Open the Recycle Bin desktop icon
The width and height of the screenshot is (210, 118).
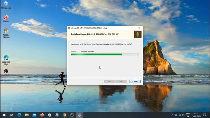tap(6, 5)
